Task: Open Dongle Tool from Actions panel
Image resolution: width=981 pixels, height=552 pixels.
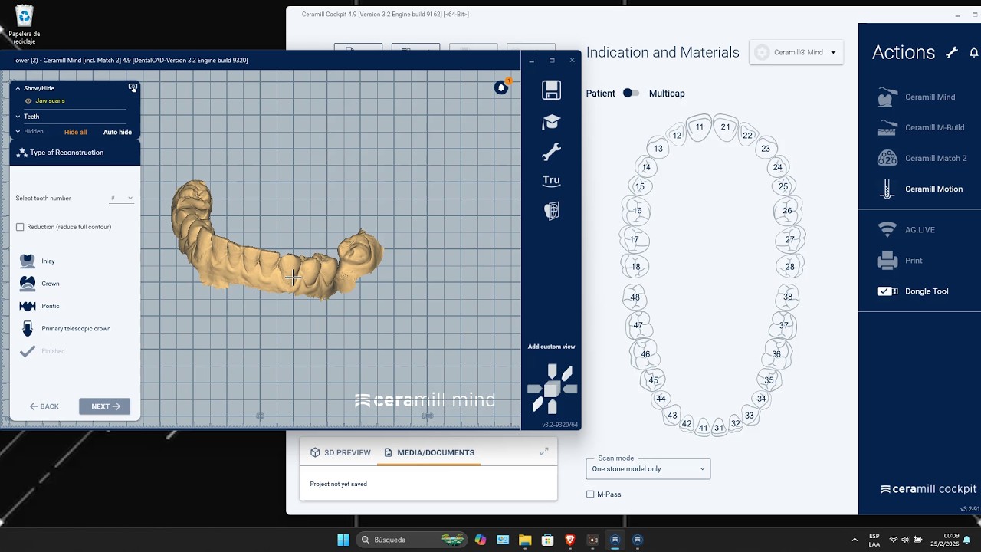Action: point(913,291)
